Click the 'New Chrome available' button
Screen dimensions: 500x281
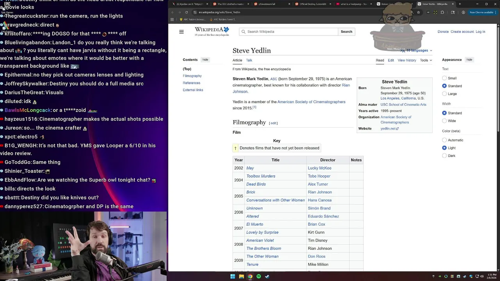click(482, 12)
